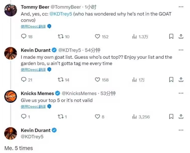Screen dimensions: 190x153
Task: View analytics of Knicks Memes tweet
Action: coord(135,117)
